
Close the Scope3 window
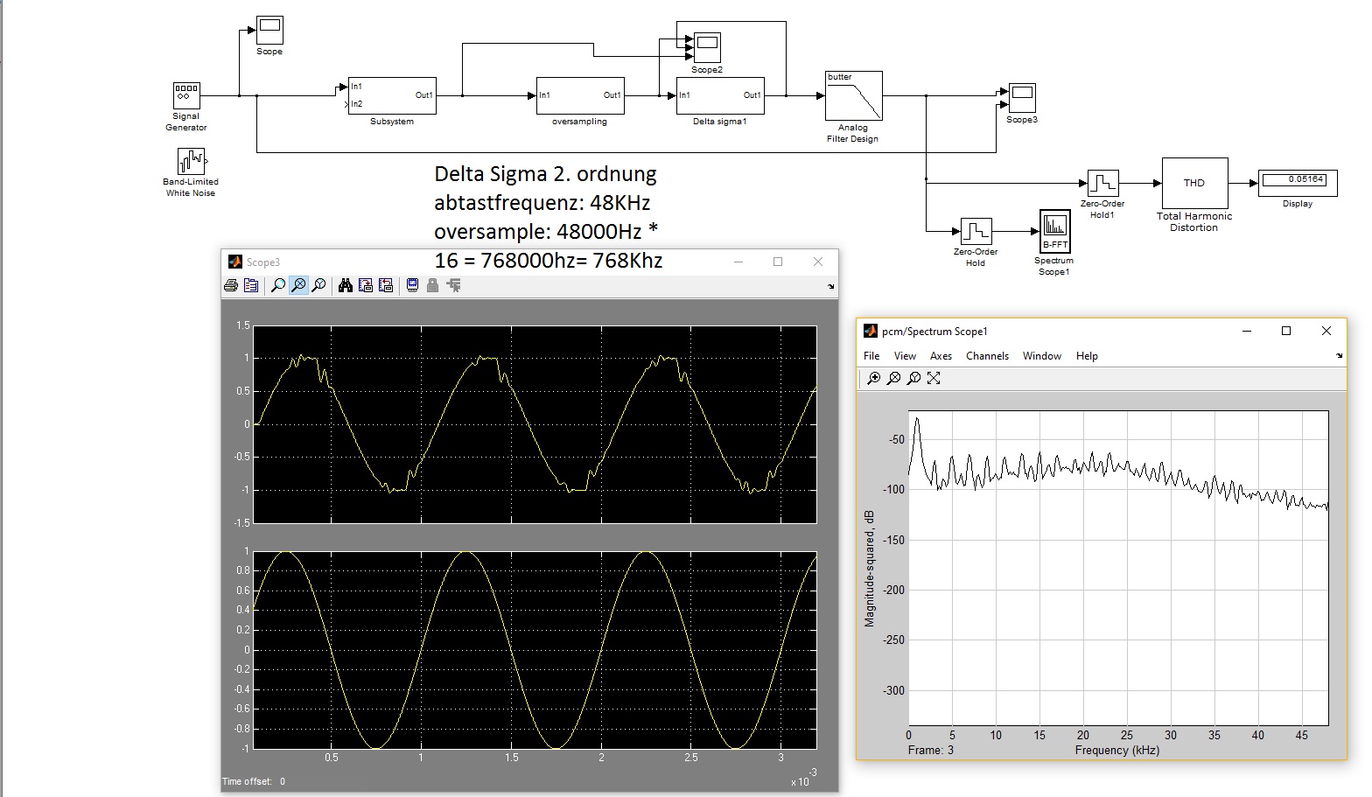pyautogui.click(x=818, y=262)
